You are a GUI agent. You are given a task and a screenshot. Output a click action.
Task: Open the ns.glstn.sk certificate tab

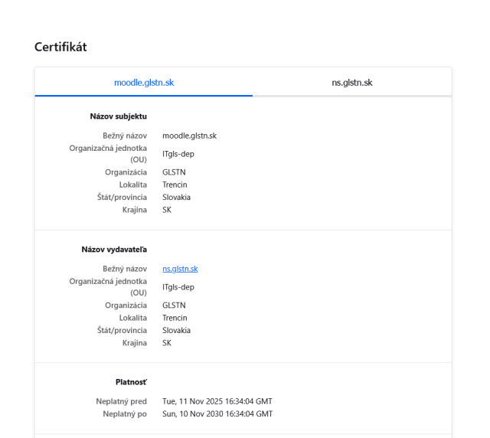(352, 82)
